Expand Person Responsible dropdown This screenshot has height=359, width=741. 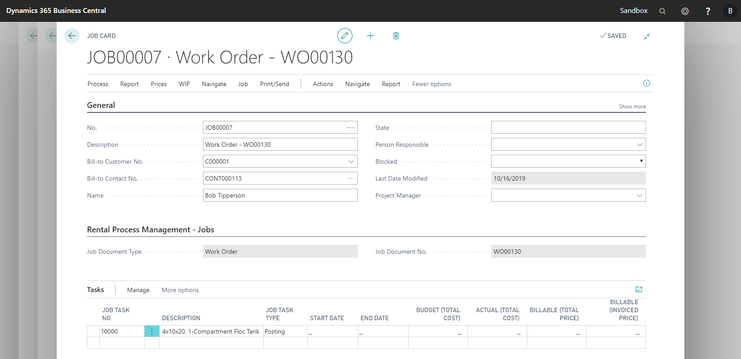point(639,144)
